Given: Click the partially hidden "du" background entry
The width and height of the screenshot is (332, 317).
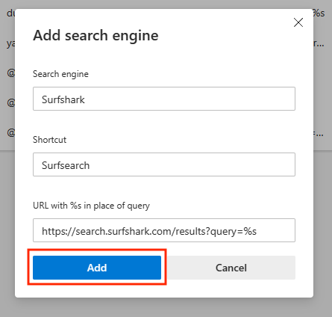Looking at the screenshot, I should [x=10, y=13].
